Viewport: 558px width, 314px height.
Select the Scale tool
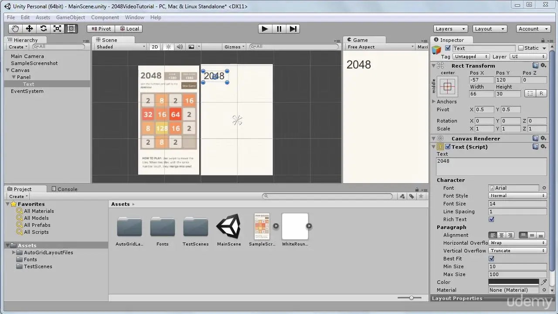57,29
